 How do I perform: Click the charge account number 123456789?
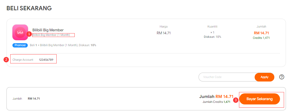46,60
